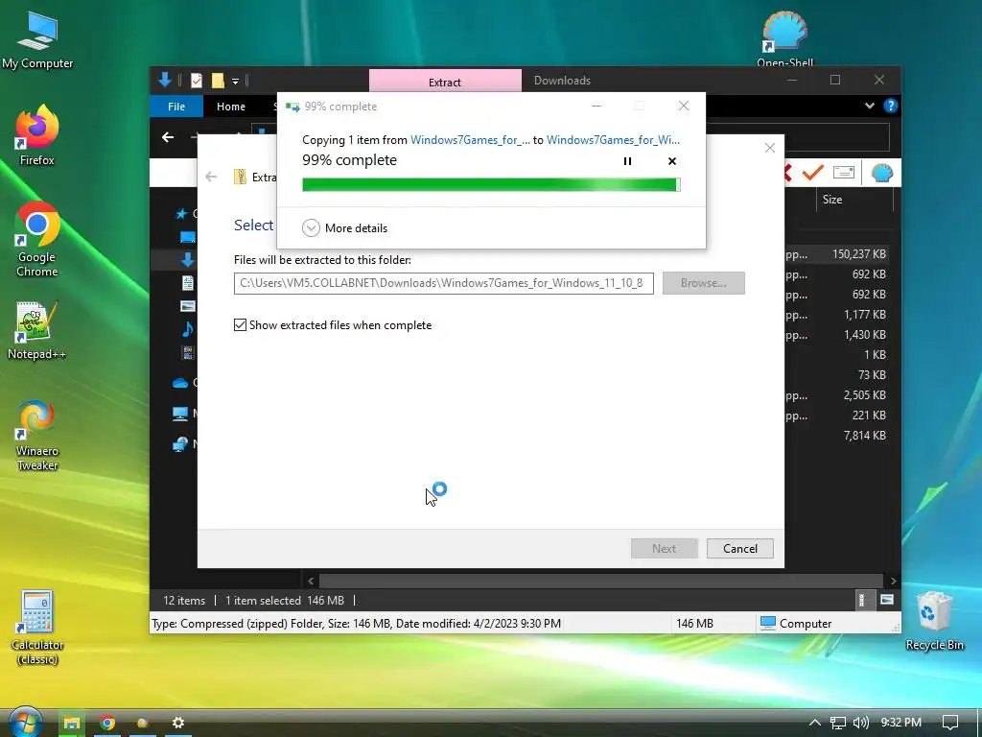Select Music note icon in navigation pane
Screen dimensions: 982x737
pyautogui.click(x=187, y=328)
